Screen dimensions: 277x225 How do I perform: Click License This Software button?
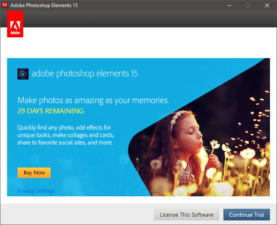coord(186,215)
